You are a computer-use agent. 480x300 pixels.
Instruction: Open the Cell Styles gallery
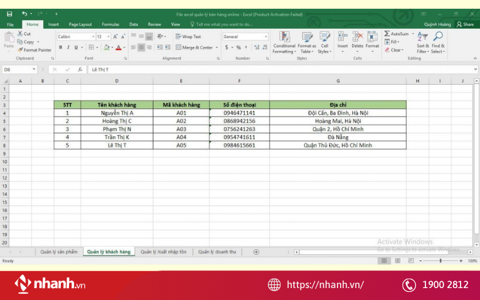324,43
